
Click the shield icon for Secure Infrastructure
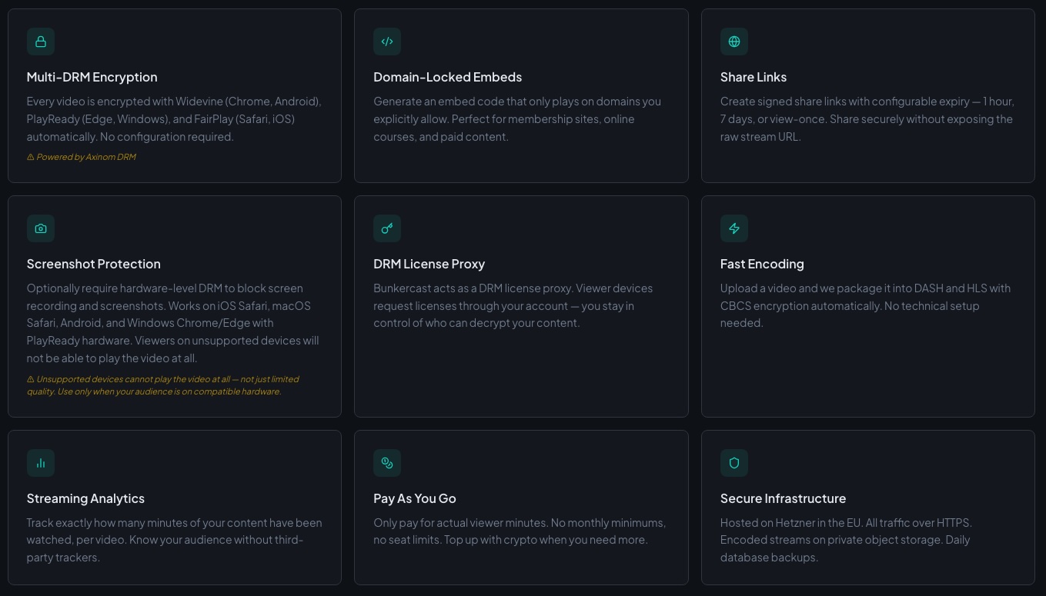click(x=734, y=463)
